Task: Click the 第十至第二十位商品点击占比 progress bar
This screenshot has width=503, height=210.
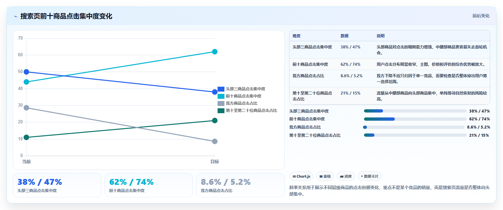Action: click(415, 135)
